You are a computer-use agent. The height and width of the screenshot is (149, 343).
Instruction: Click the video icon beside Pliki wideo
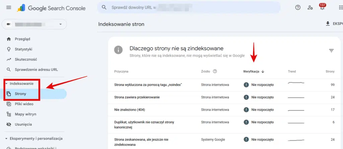click(x=9, y=104)
